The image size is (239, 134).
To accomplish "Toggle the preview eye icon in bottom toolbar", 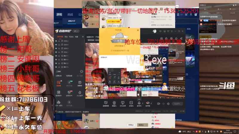I will pyautogui.click(x=163, y=104).
